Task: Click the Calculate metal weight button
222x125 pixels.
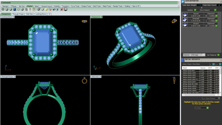Action: [x=202, y=108]
